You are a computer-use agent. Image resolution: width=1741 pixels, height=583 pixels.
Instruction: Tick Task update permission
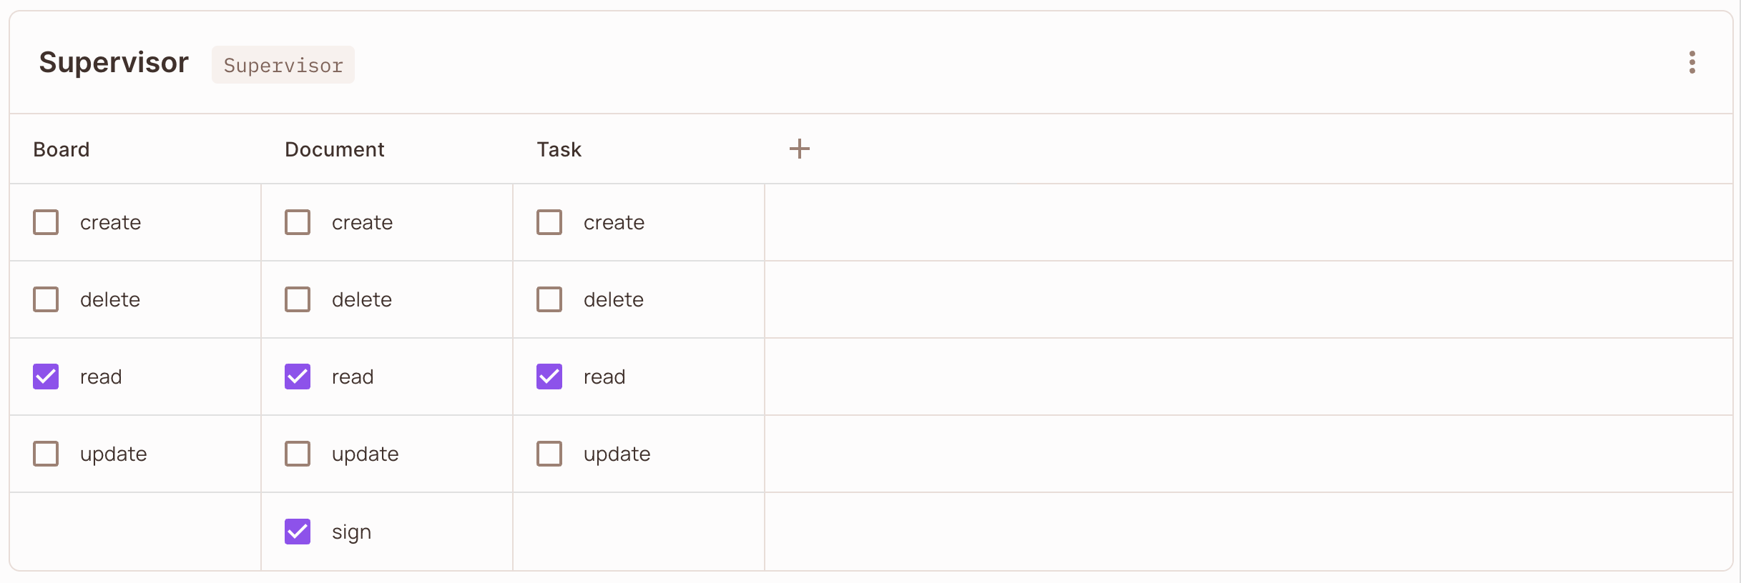pyautogui.click(x=549, y=454)
